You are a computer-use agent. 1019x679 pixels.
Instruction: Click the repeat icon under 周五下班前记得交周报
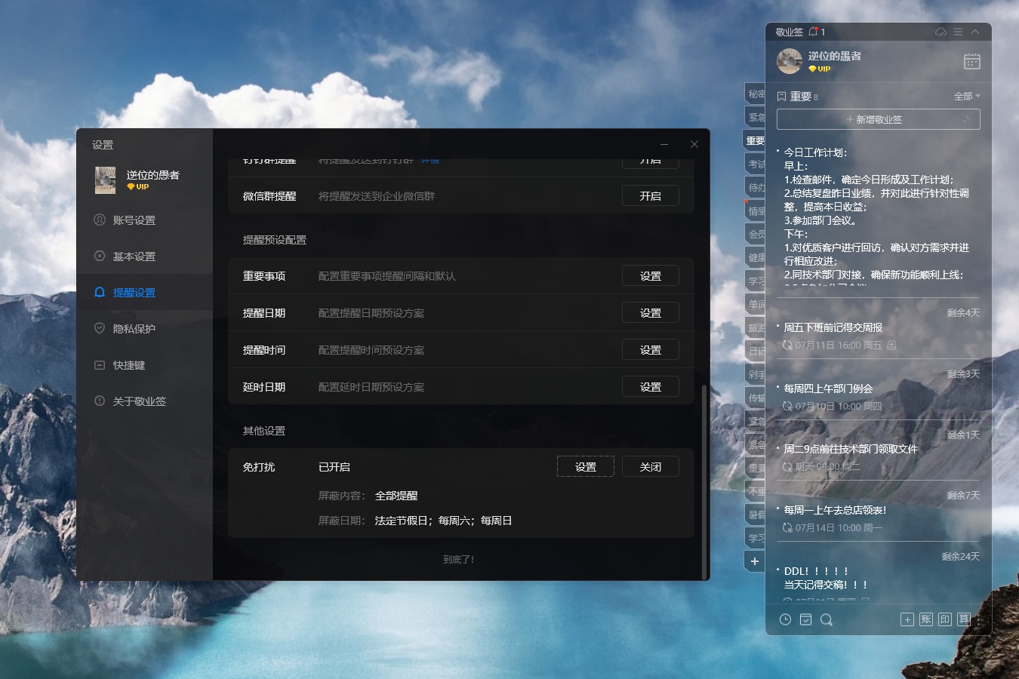point(787,345)
